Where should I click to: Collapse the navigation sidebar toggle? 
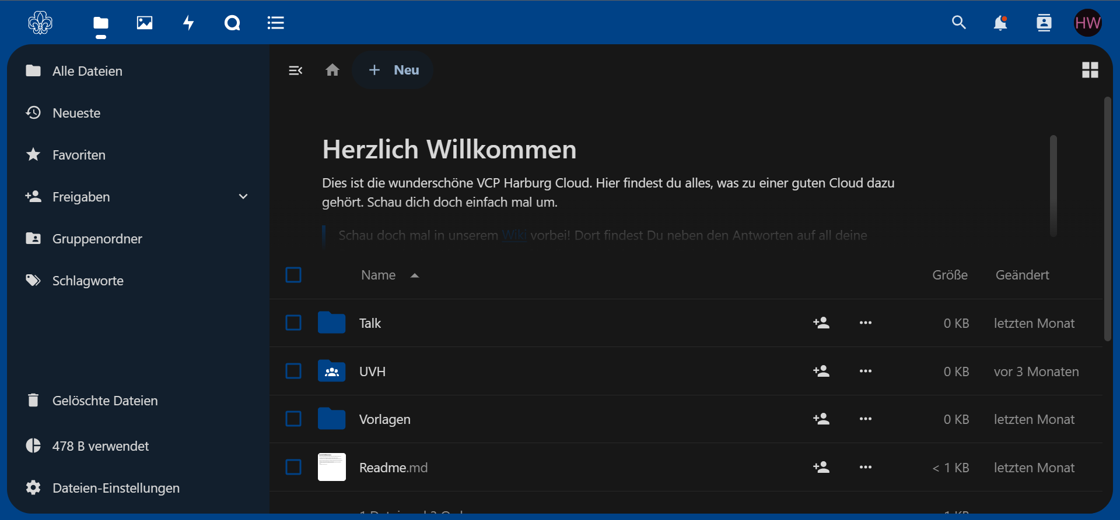296,70
